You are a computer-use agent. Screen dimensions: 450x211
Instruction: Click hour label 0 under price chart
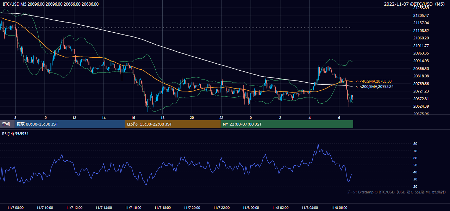coord(251,117)
